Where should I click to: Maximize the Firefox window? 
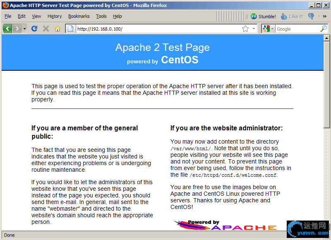[x=319, y=5]
